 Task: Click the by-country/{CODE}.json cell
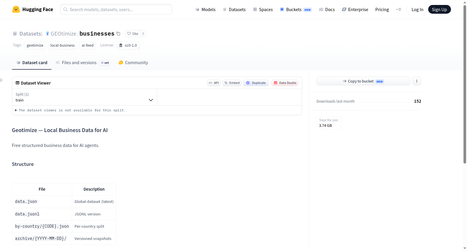42,226
